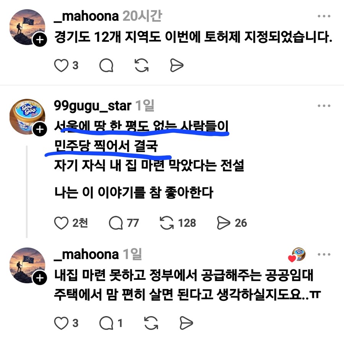Like the top _mahoona post with heart icon
The height and width of the screenshot is (341, 344).
tap(61, 65)
